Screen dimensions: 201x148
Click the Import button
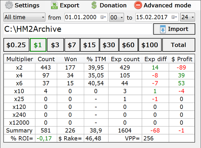[174, 29]
